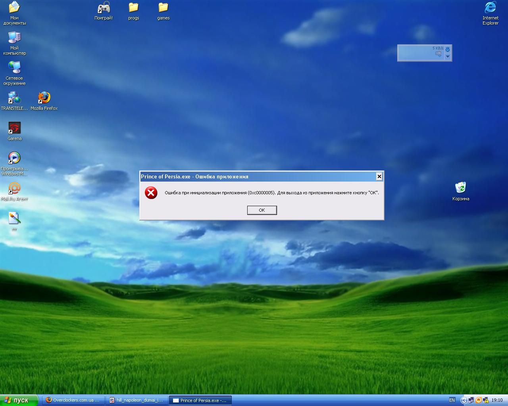Click the error message text with 0xc0000005
The image size is (508, 406).
click(x=272, y=193)
